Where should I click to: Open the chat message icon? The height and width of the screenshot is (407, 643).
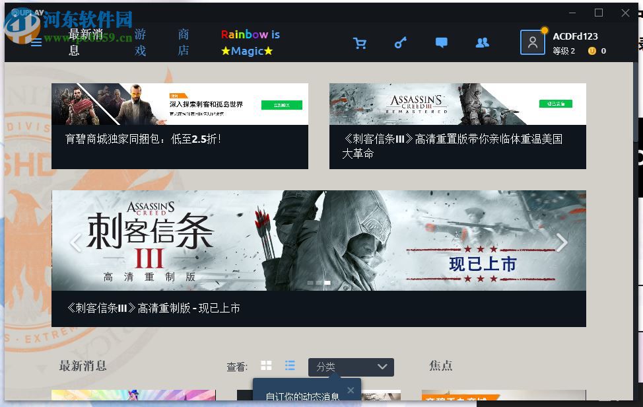tap(441, 42)
